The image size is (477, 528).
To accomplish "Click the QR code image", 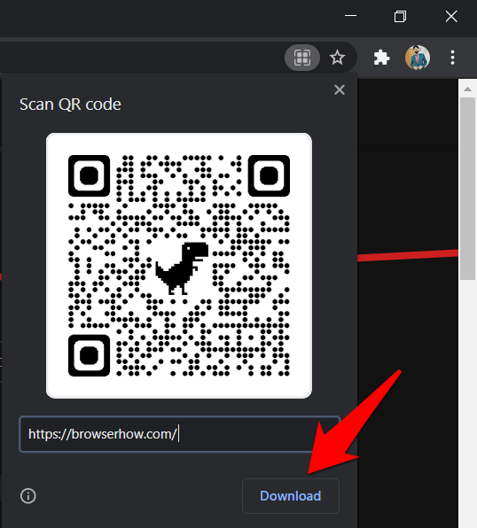I will (x=179, y=266).
